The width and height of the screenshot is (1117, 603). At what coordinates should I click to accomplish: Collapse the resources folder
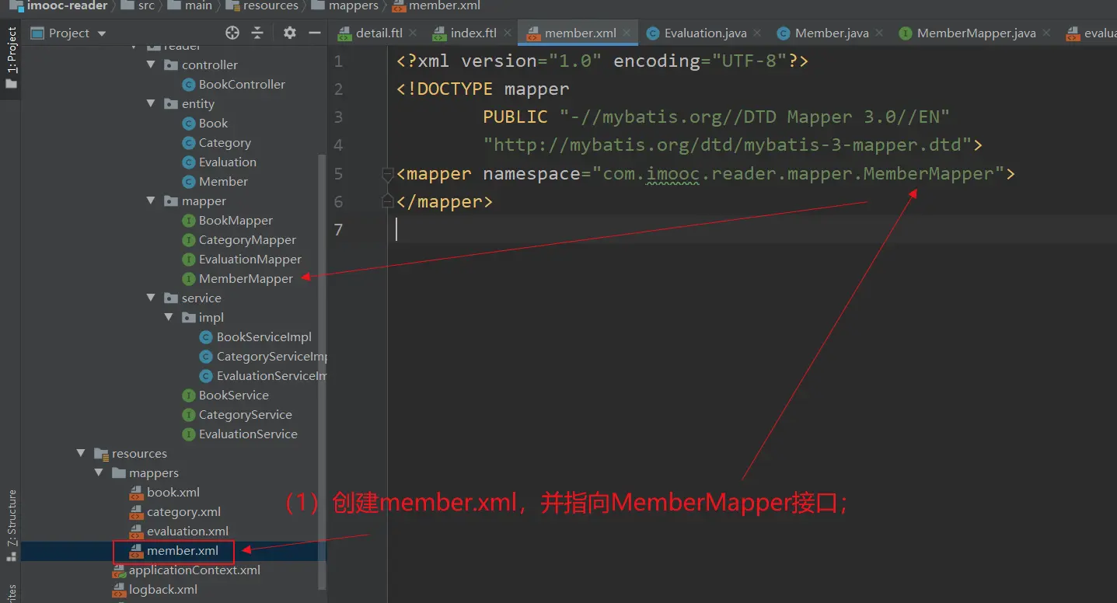click(x=81, y=454)
